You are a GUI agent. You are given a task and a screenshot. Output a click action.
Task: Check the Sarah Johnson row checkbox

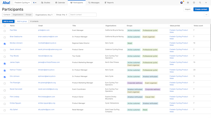[x=5, y=50]
